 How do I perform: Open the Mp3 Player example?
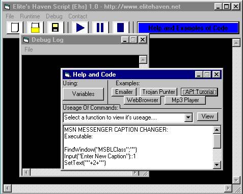coord(185,100)
